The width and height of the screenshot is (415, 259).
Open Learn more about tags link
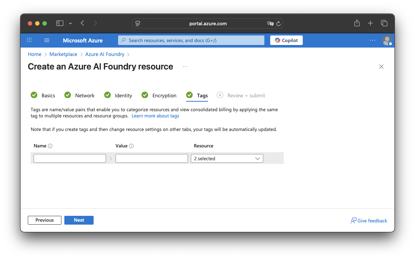(155, 116)
